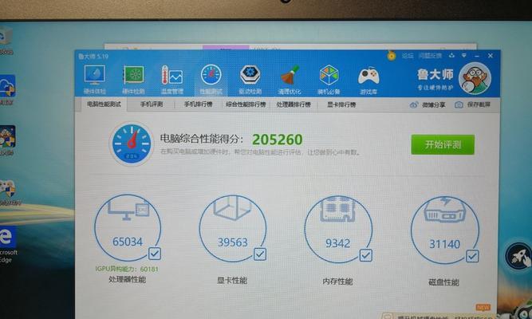532x319 pixels.
Task: Click the 保存截屏 camera icon
Action: tap(459, 104)
